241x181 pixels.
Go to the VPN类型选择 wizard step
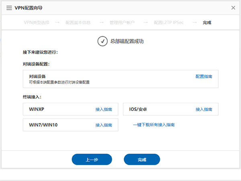coord(36,22)
